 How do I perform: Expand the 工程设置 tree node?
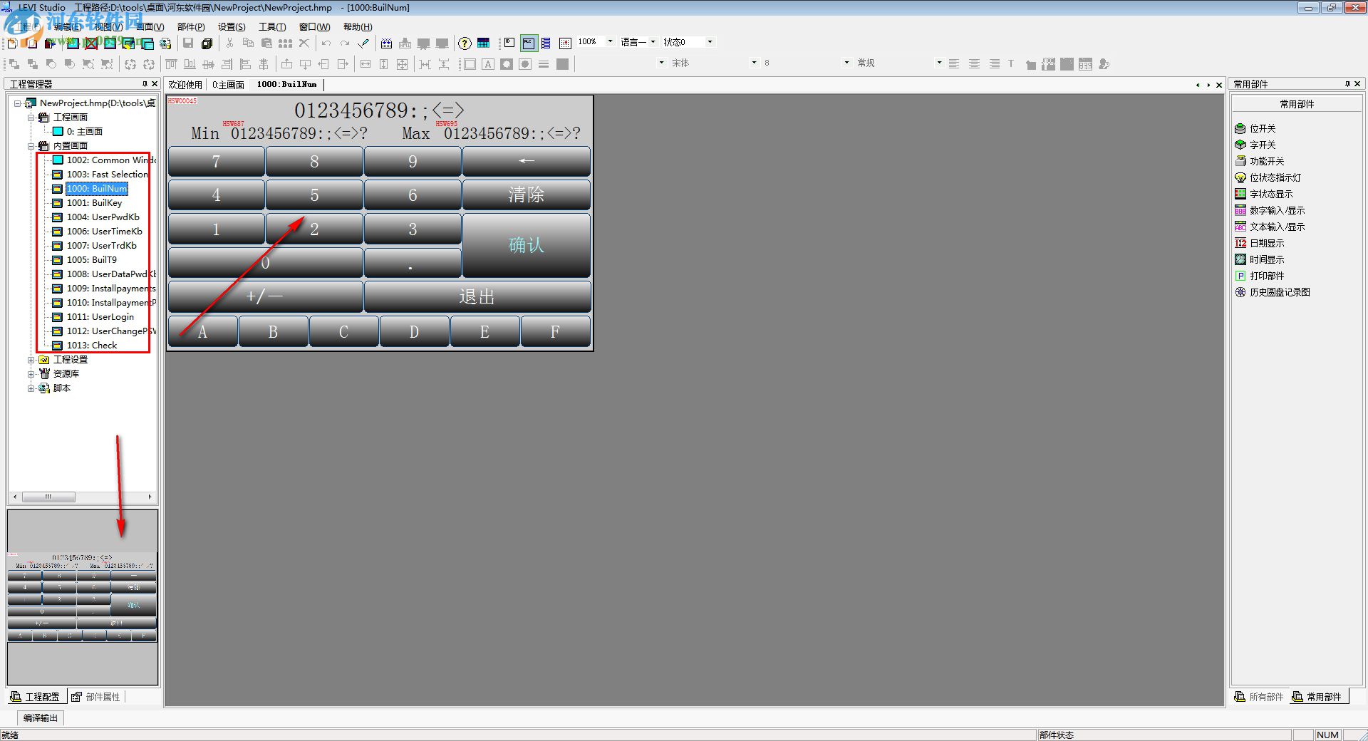(x=31, y=360)
